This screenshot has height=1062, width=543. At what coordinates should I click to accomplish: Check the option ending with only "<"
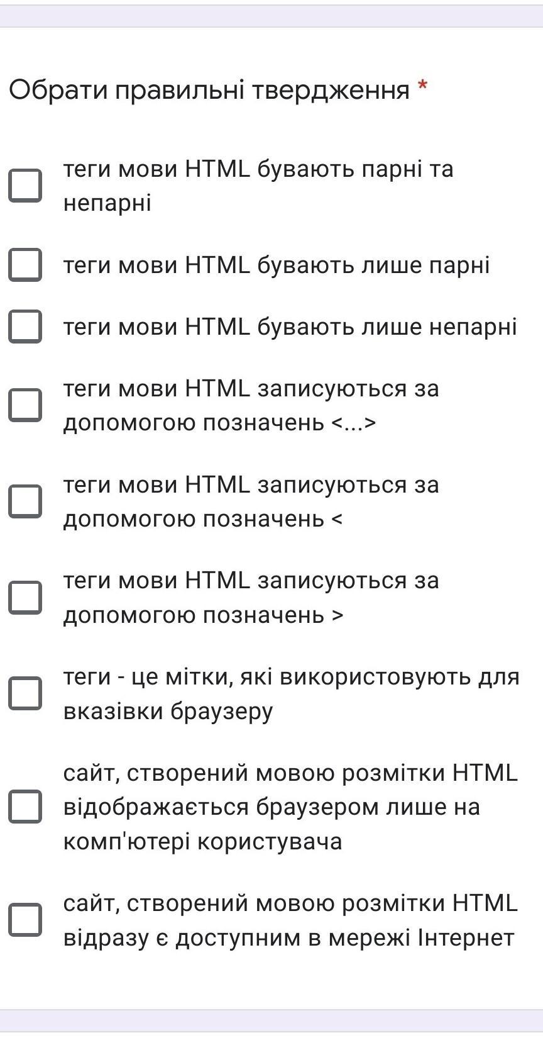coord(25,501)
